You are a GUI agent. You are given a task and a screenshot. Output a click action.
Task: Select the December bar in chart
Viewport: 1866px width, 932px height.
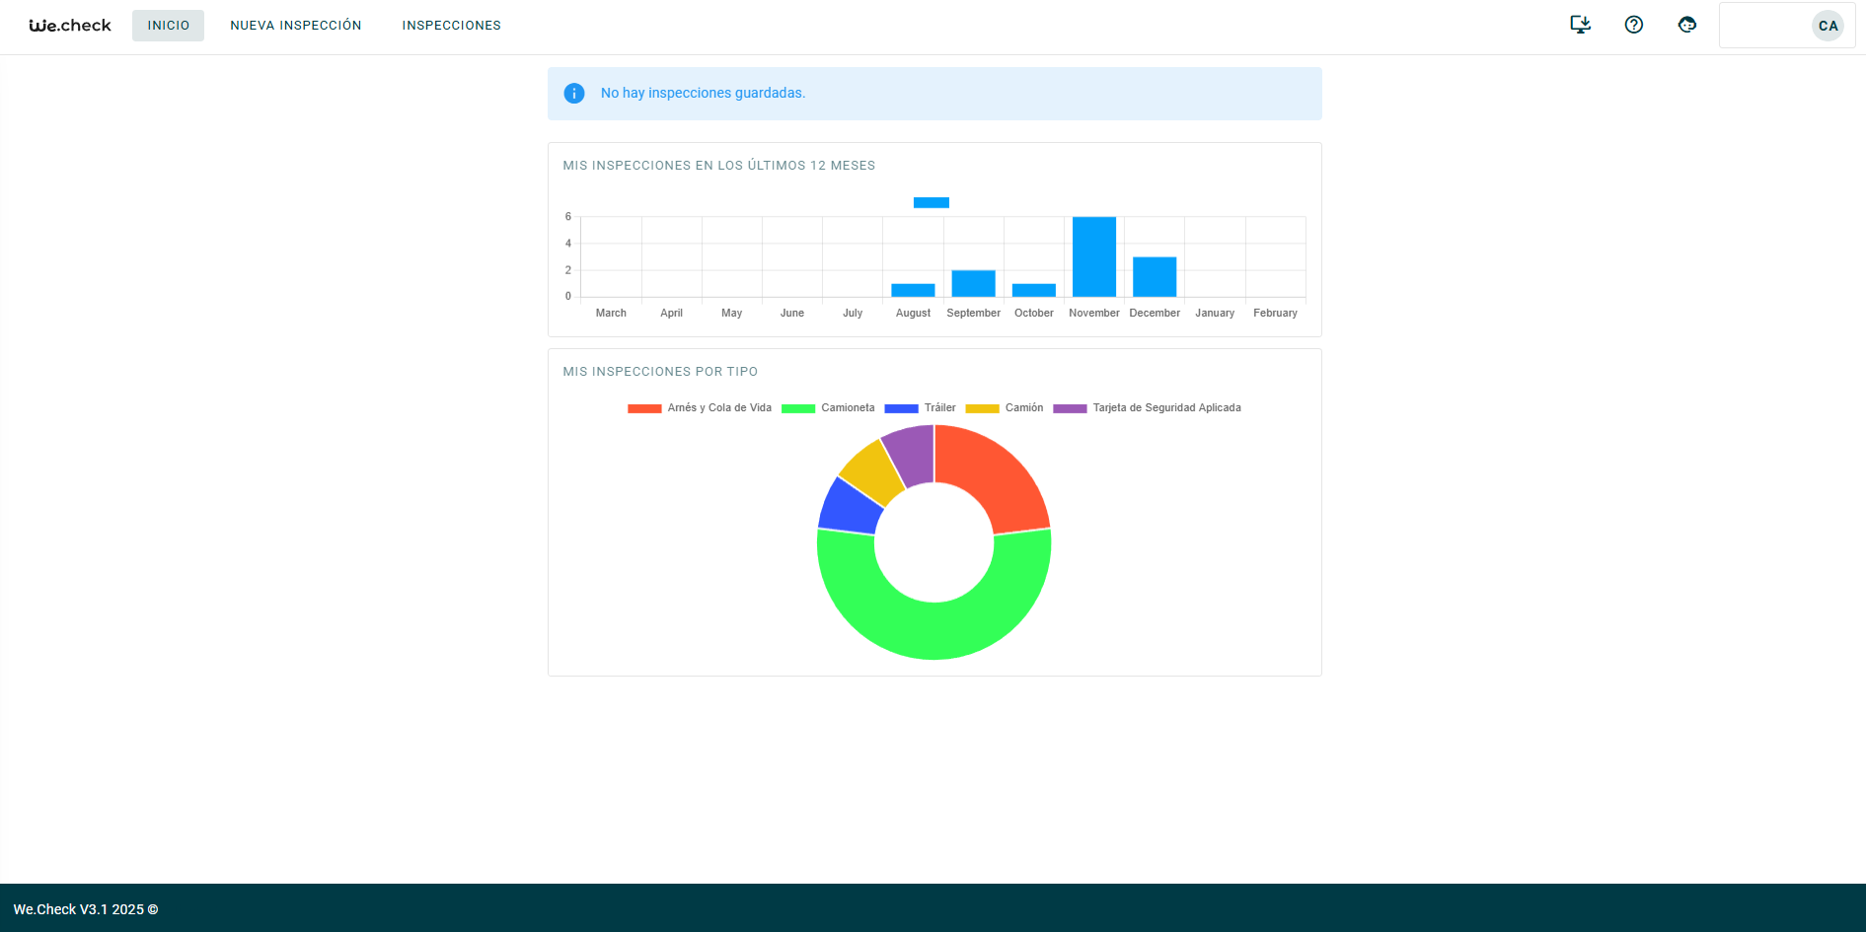click(x=1154, y=277)
